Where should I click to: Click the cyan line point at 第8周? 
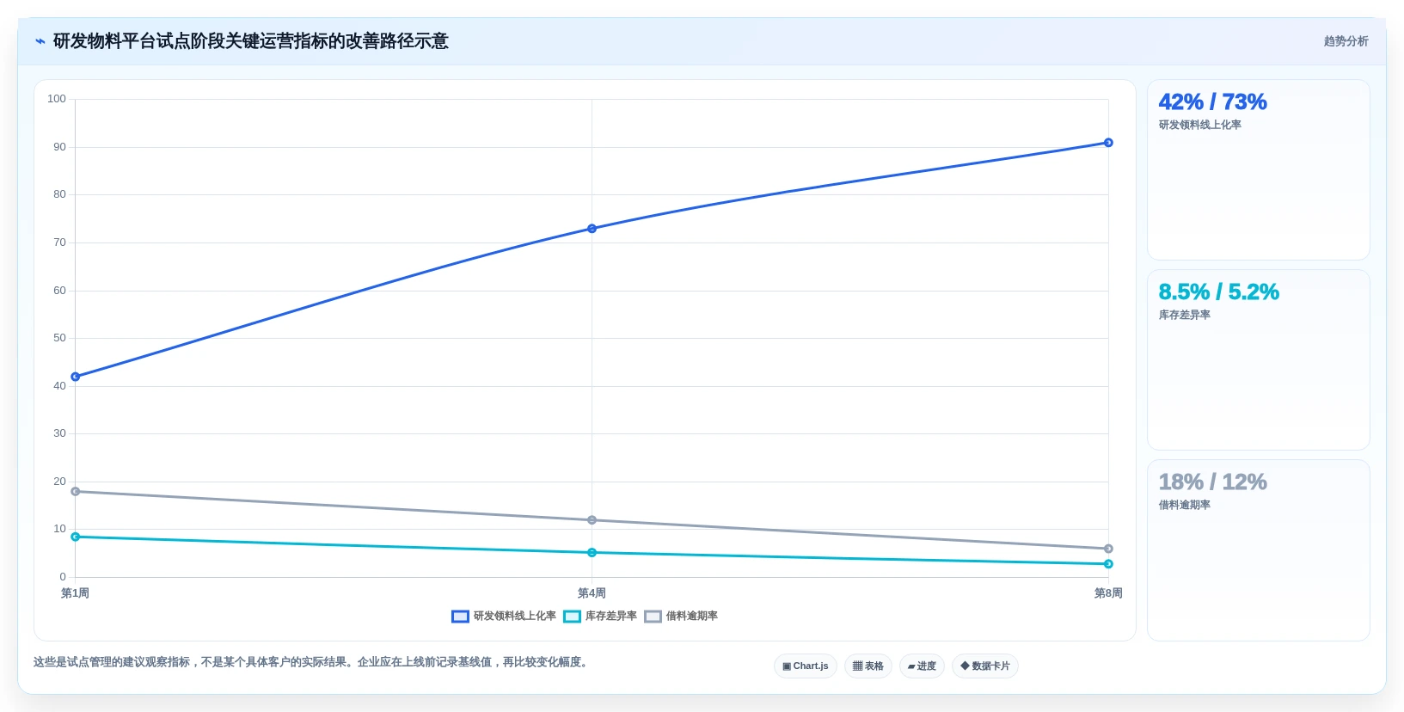tap(1108, 564)
